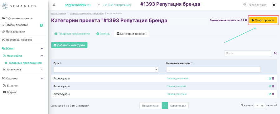Delete the Товары для ванной category
This screenshot has width=280, height=114.
[x=273, y=78]
